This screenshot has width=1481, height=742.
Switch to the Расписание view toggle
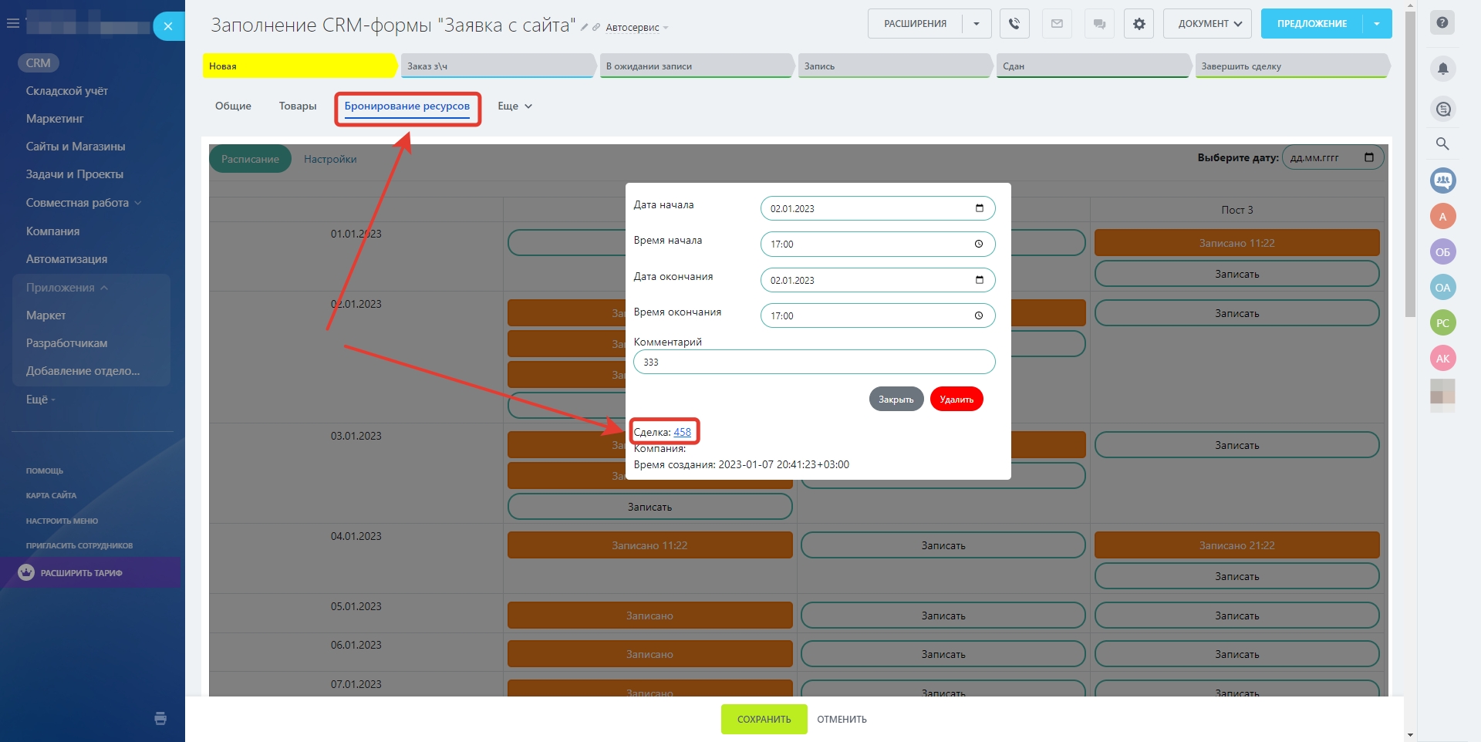point(250,159)
